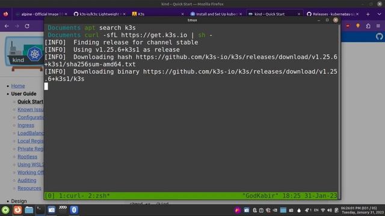Click the arrows chevron app in taskbar
This screenshot has height=216, width=385.
[63, 208]
